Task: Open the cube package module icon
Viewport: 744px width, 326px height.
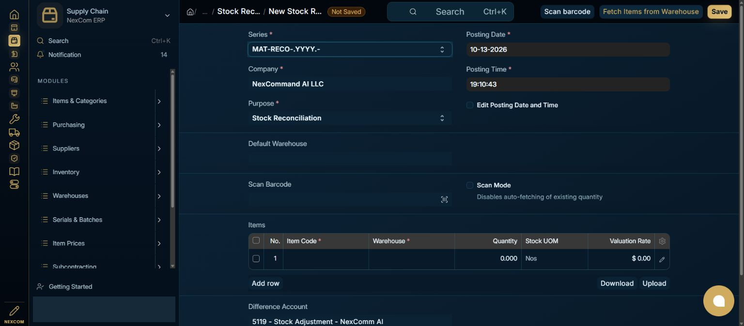Action: (x=14, y=145)
